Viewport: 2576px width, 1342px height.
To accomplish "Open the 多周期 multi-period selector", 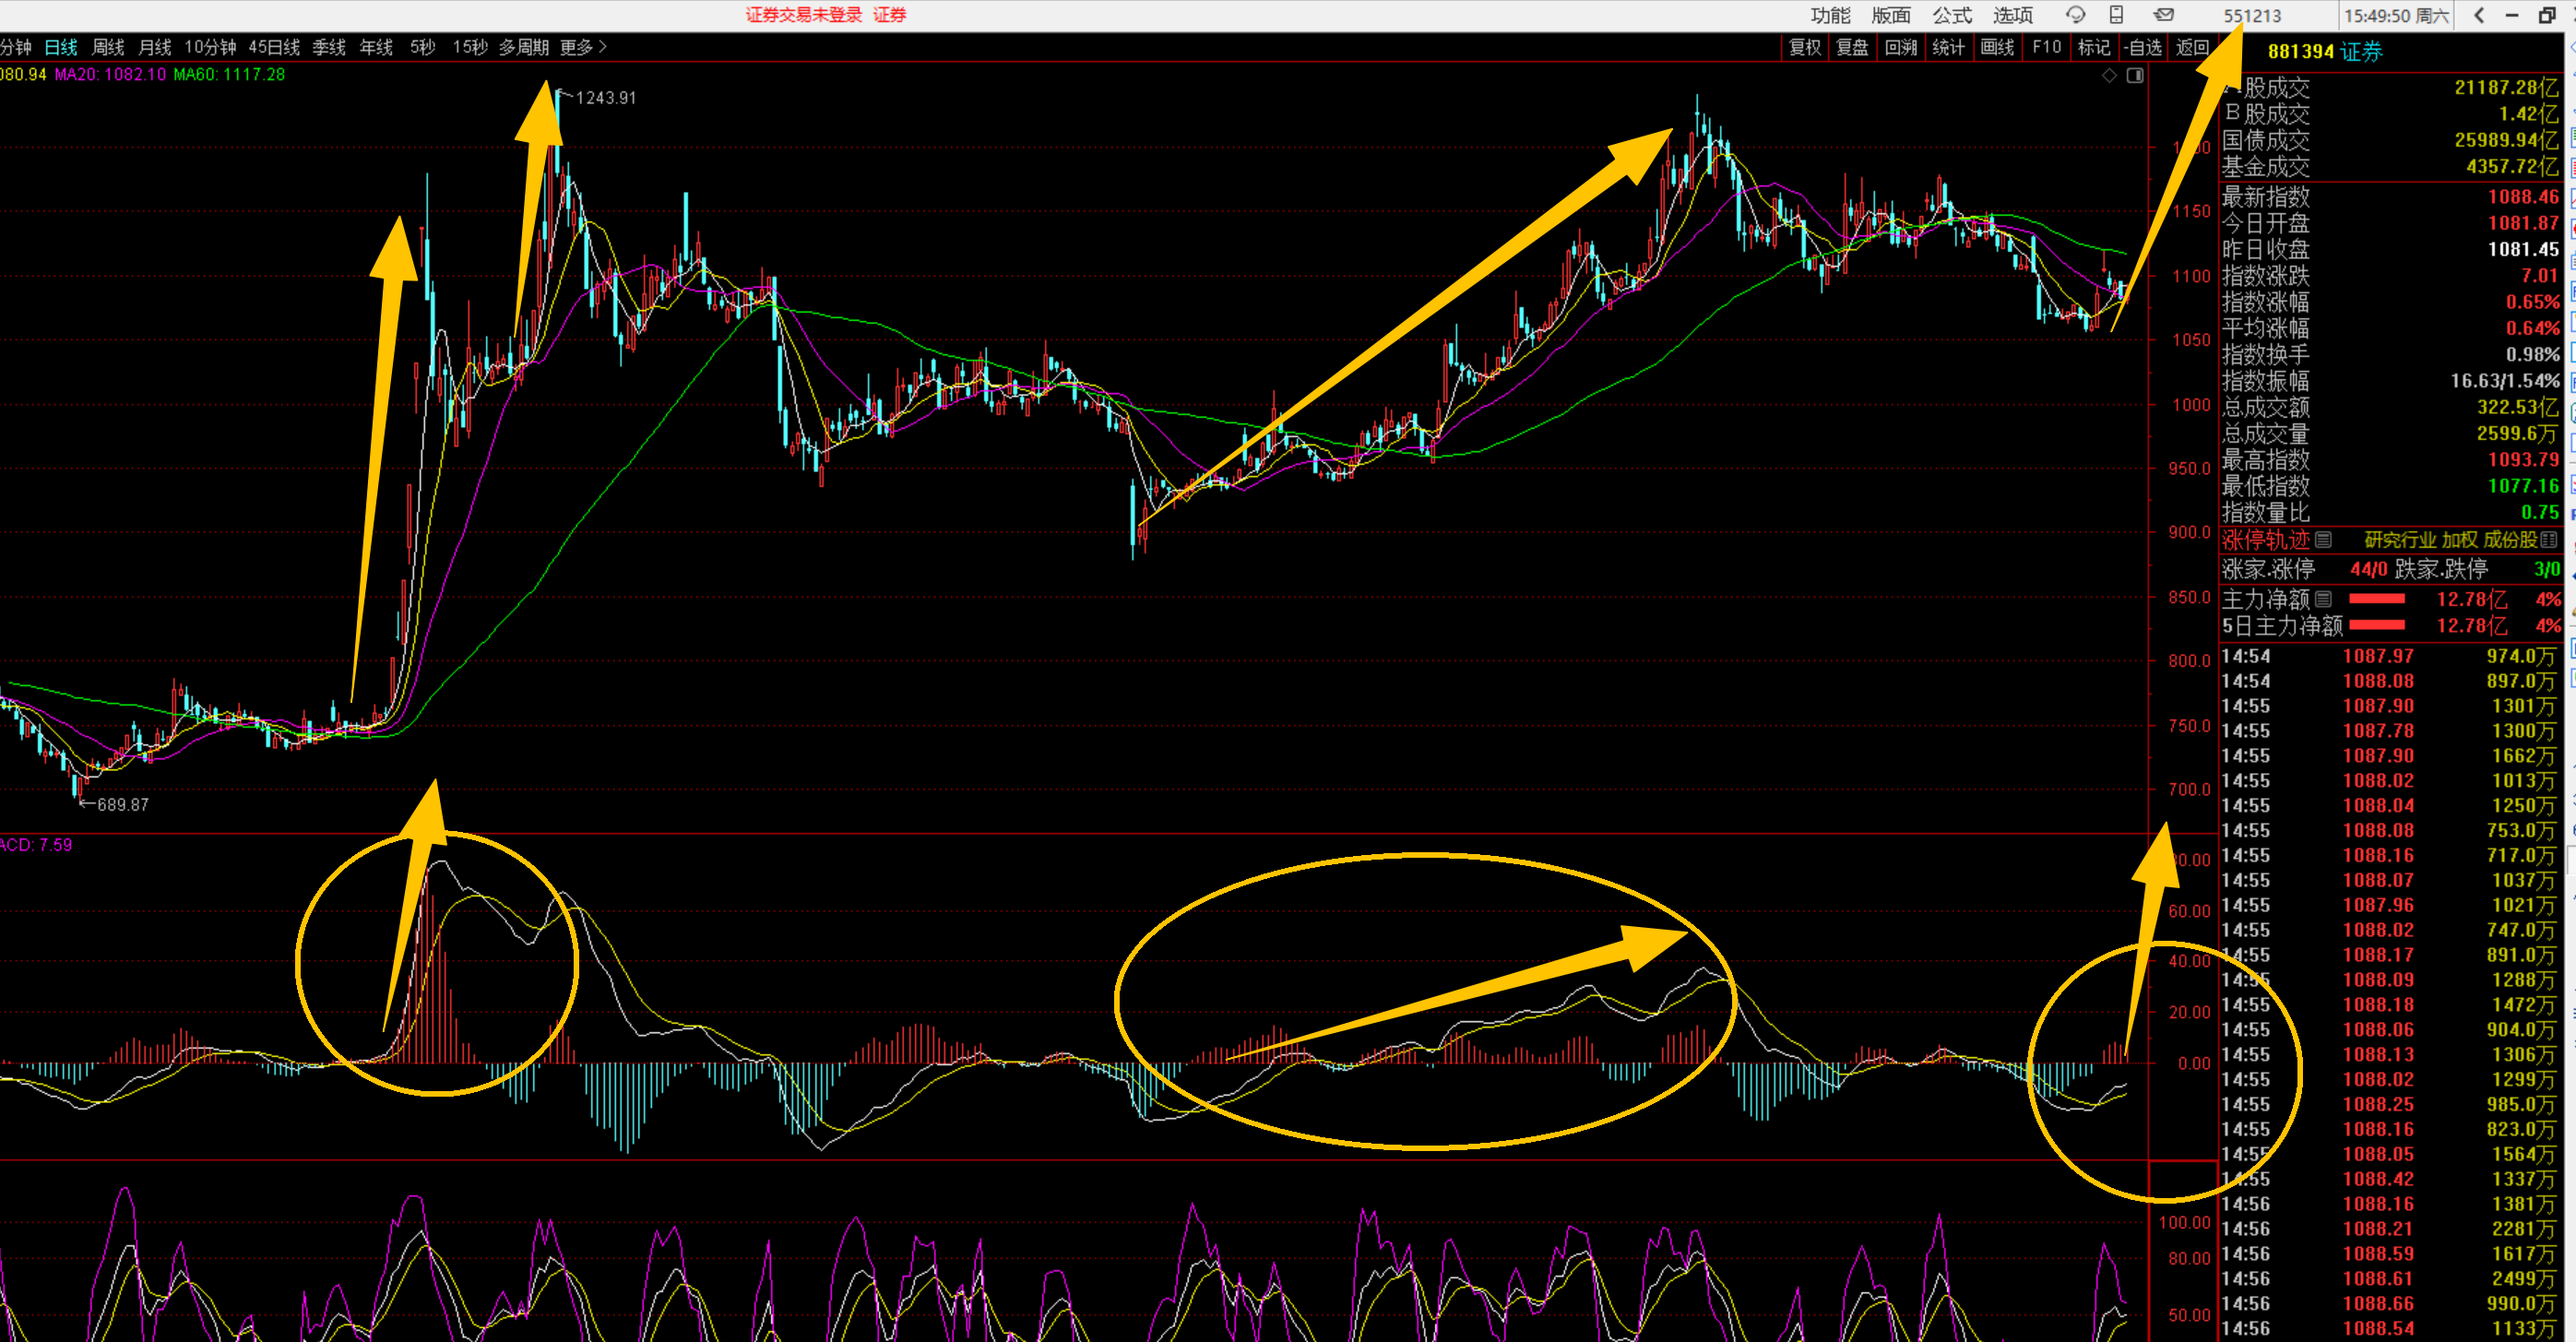I will point(524,47).
